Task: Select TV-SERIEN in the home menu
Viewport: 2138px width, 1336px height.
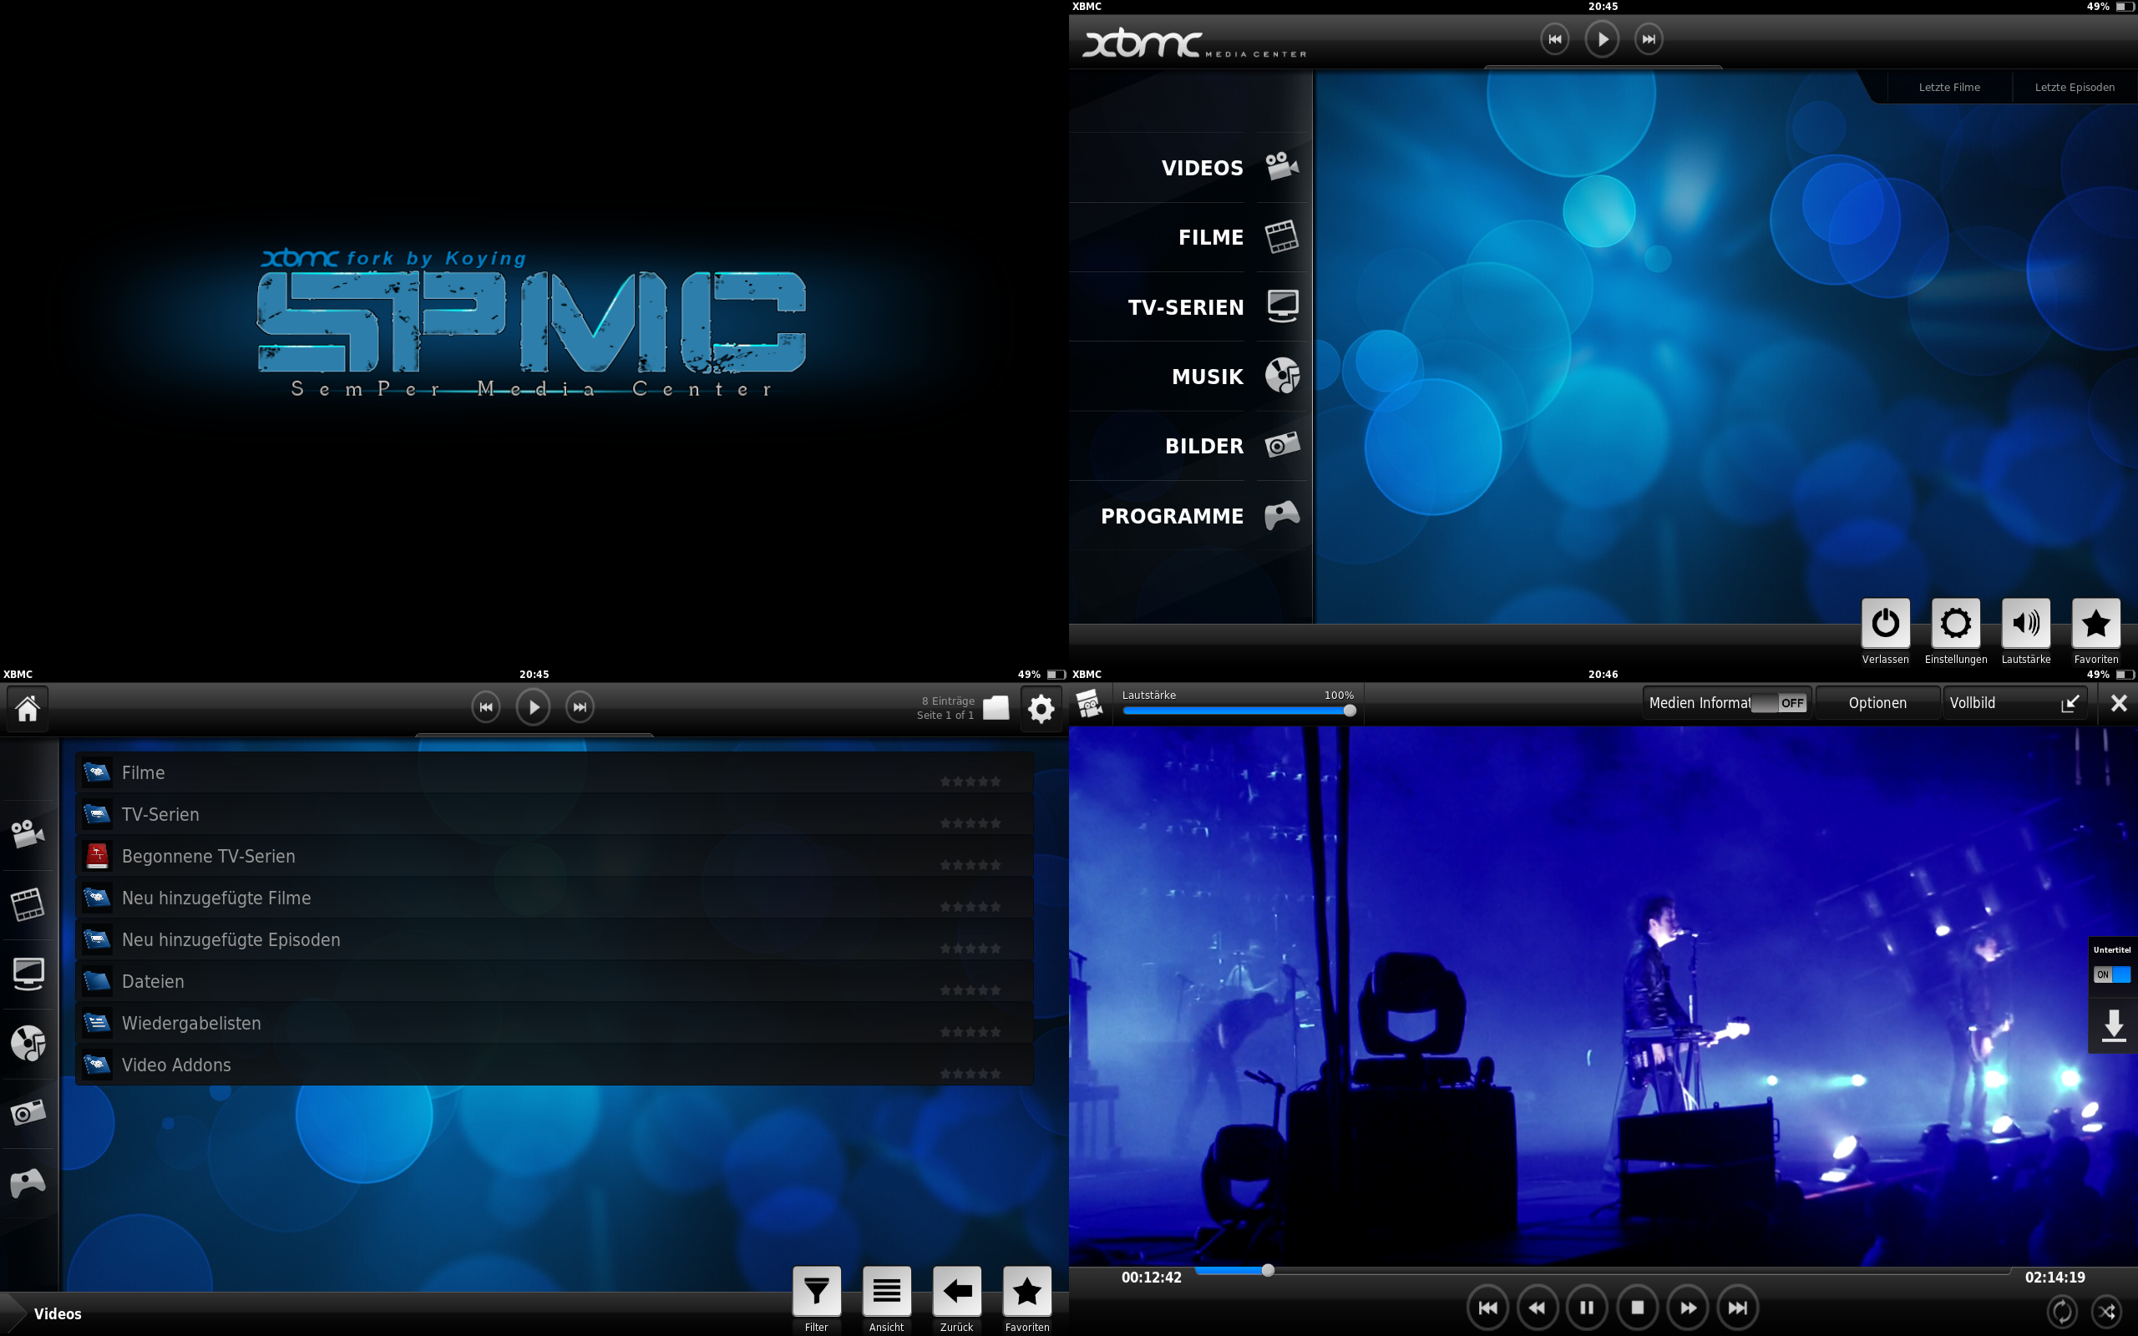Action: [1189, 306]
